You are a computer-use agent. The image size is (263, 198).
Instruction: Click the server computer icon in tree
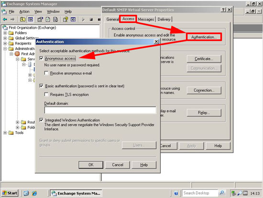point(30,64)
